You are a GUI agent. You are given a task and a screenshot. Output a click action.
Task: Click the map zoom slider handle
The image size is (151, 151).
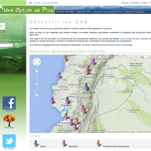(x=37, y=84)
